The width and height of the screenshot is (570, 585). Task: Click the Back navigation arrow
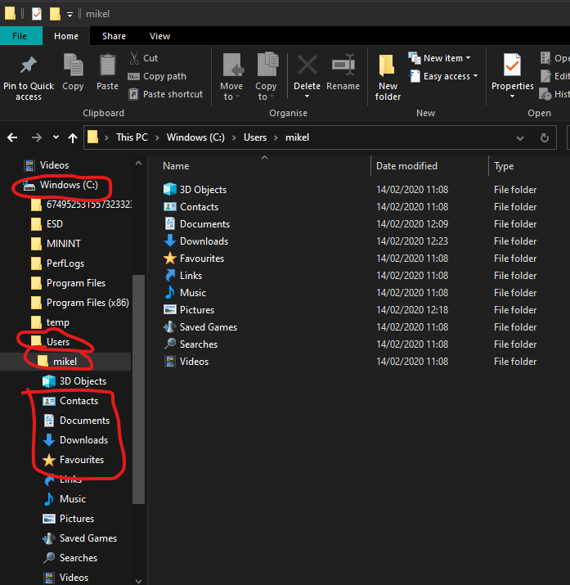click(x=12, y=137)
